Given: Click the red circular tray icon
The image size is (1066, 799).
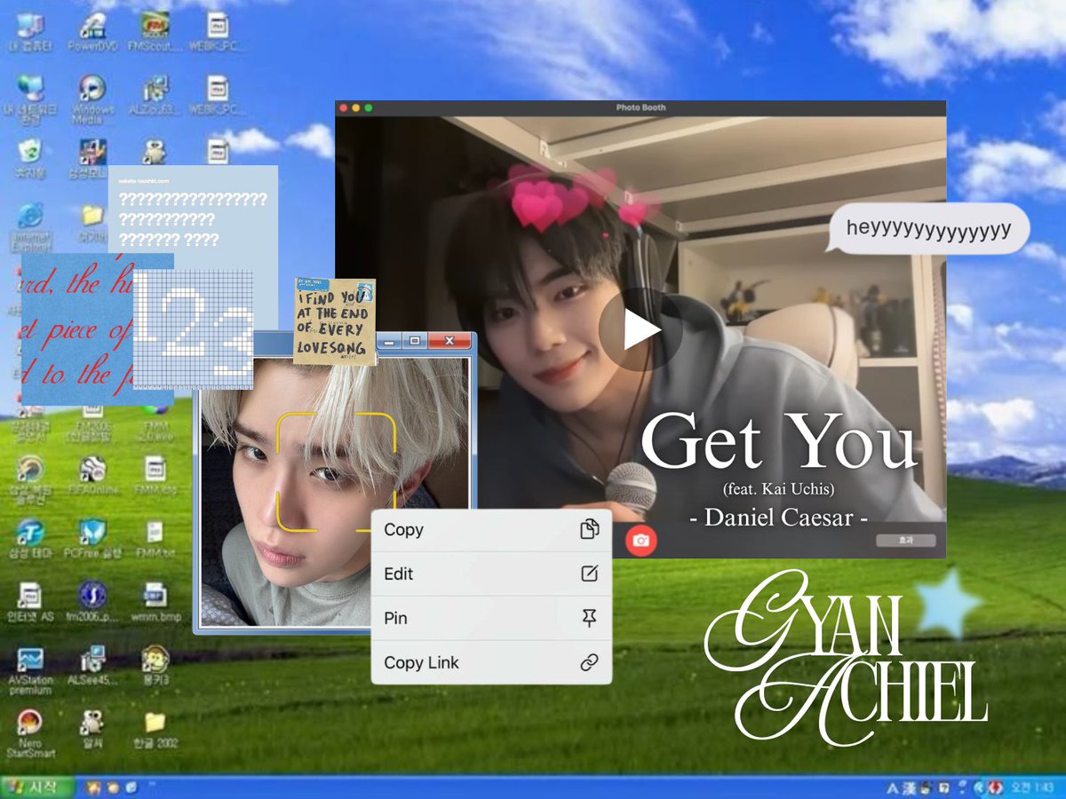Looking at the screenshot, I should coord(998,787).
